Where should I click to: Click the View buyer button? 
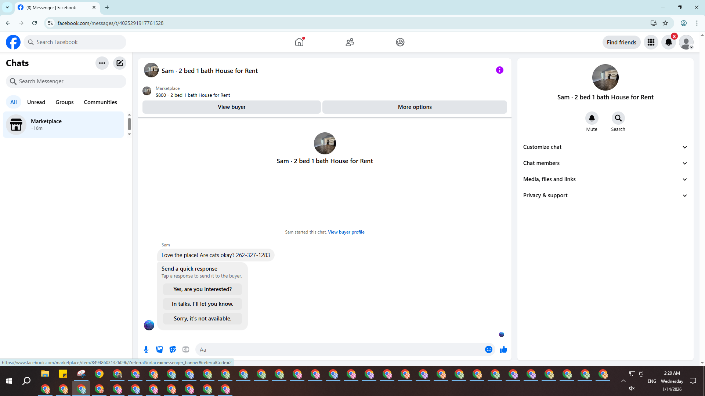231,107
